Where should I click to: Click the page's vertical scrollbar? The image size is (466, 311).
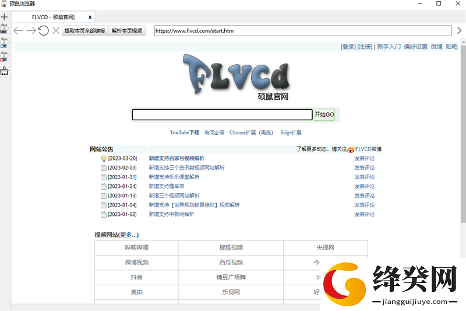463,134
